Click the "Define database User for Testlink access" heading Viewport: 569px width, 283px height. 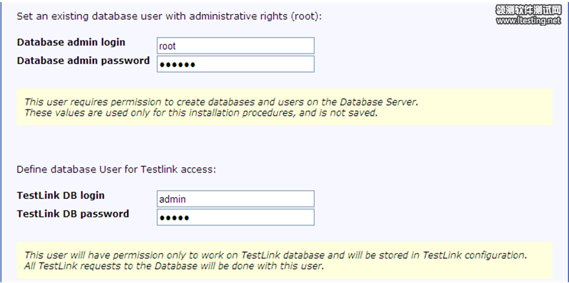pyautogui.click(x=116, y=169)
